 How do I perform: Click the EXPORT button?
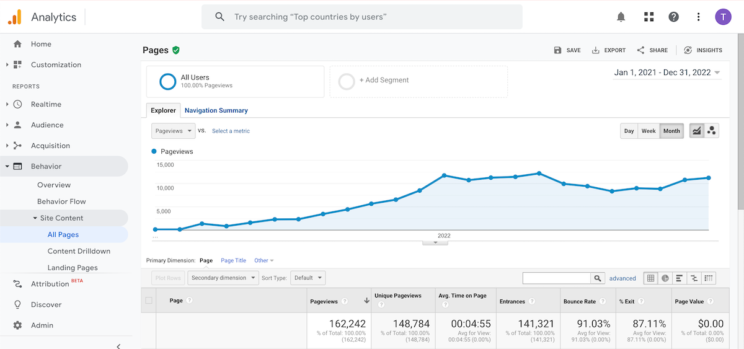(x=609, y=50)
